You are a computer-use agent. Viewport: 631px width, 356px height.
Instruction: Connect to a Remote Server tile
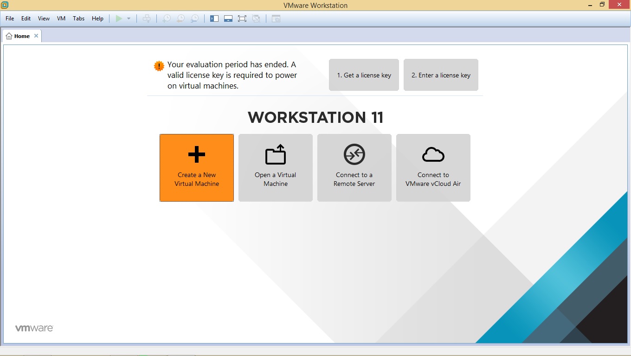pos(354,168)
